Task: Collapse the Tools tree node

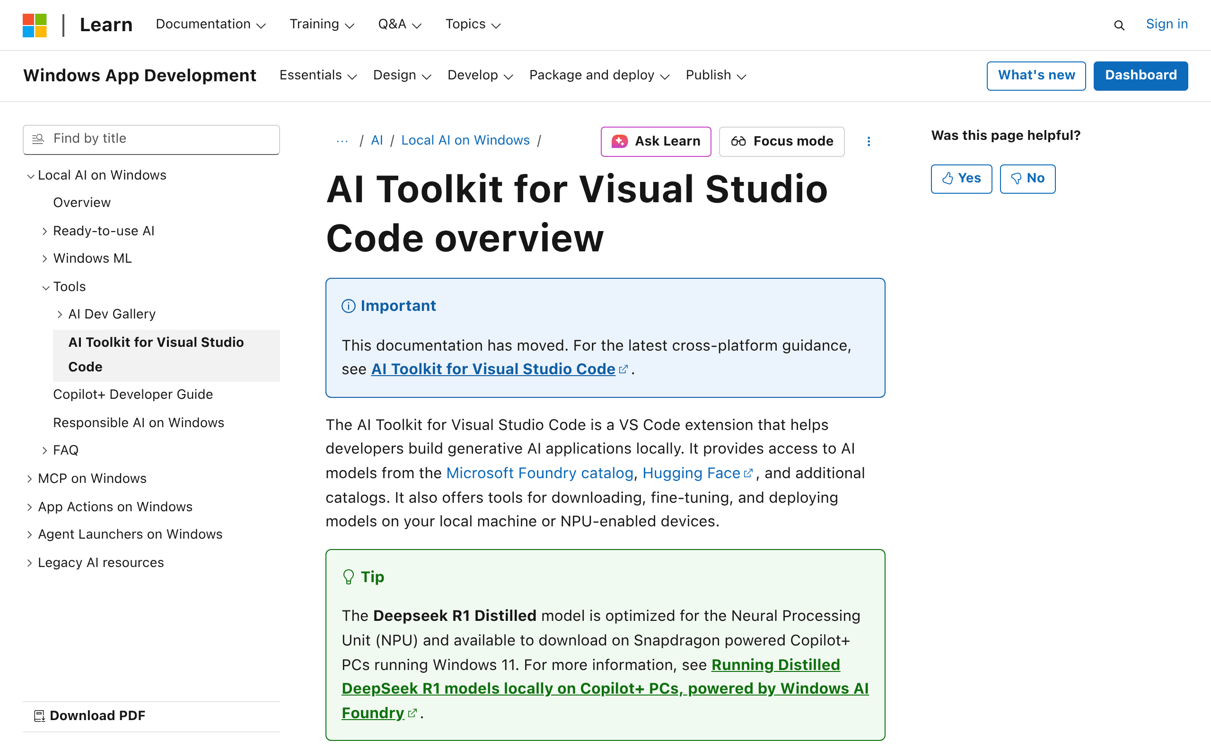Action: 45,287
